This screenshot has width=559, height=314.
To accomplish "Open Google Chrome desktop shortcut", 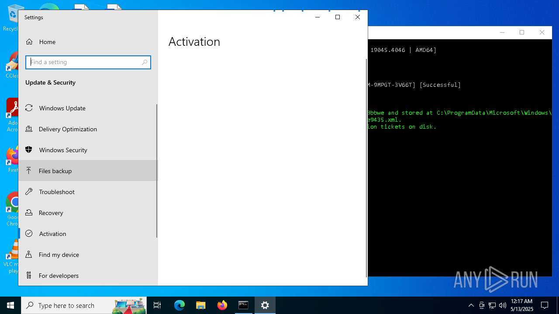I will (13, 209).
